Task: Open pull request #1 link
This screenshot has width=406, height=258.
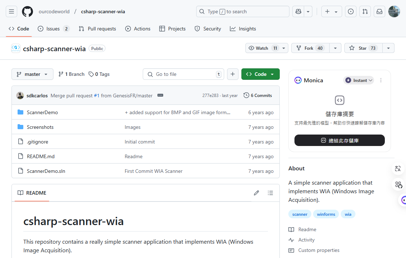Action: 96,96
